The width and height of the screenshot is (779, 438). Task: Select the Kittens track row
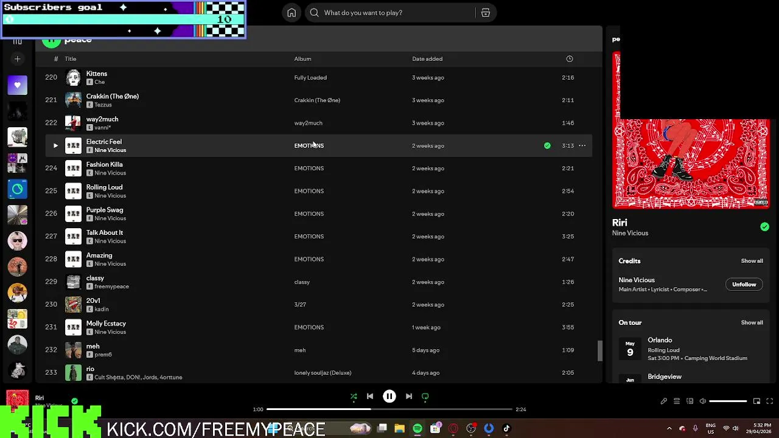318,78
